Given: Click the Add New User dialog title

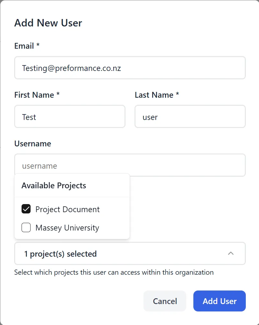Looking at the screenshot, I should (48, 23).
